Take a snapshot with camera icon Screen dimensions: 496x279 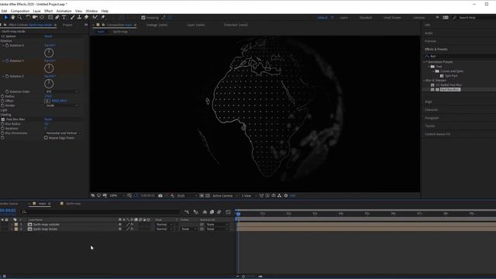click(160, 196)
